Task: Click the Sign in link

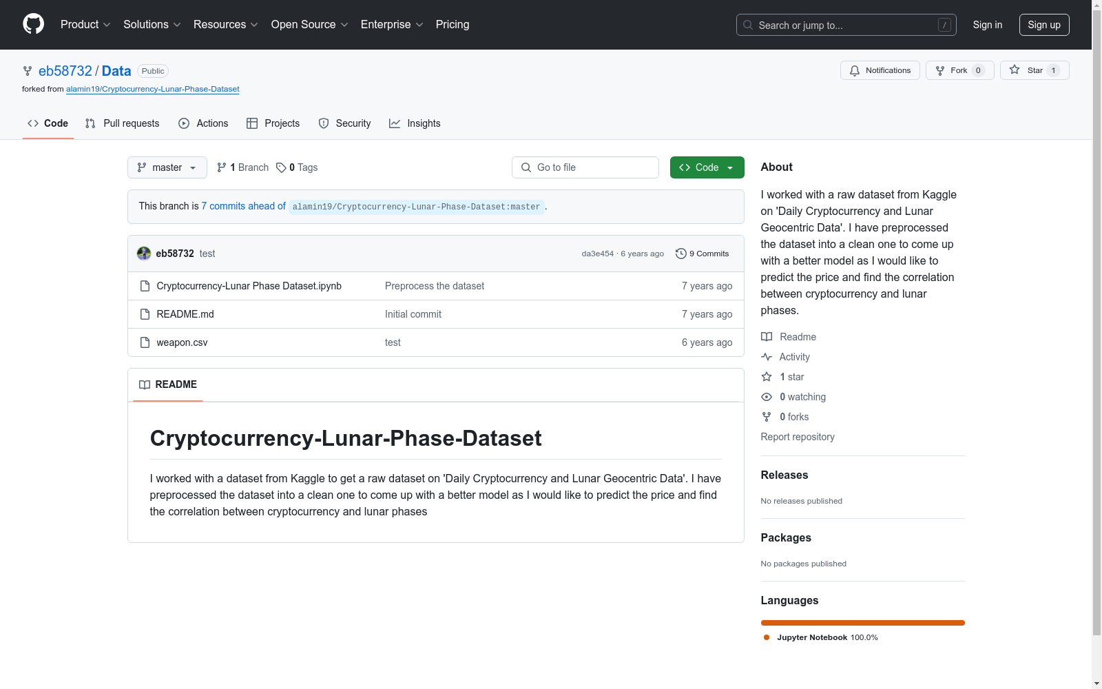Action: pyautogui.click(x=988, y=25)
